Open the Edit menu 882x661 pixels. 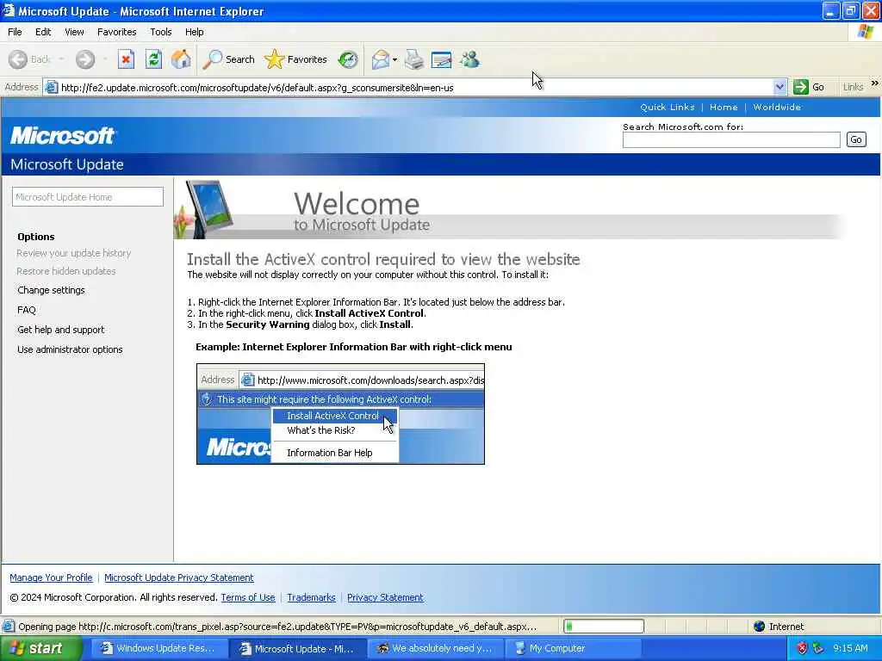(43, 32)
